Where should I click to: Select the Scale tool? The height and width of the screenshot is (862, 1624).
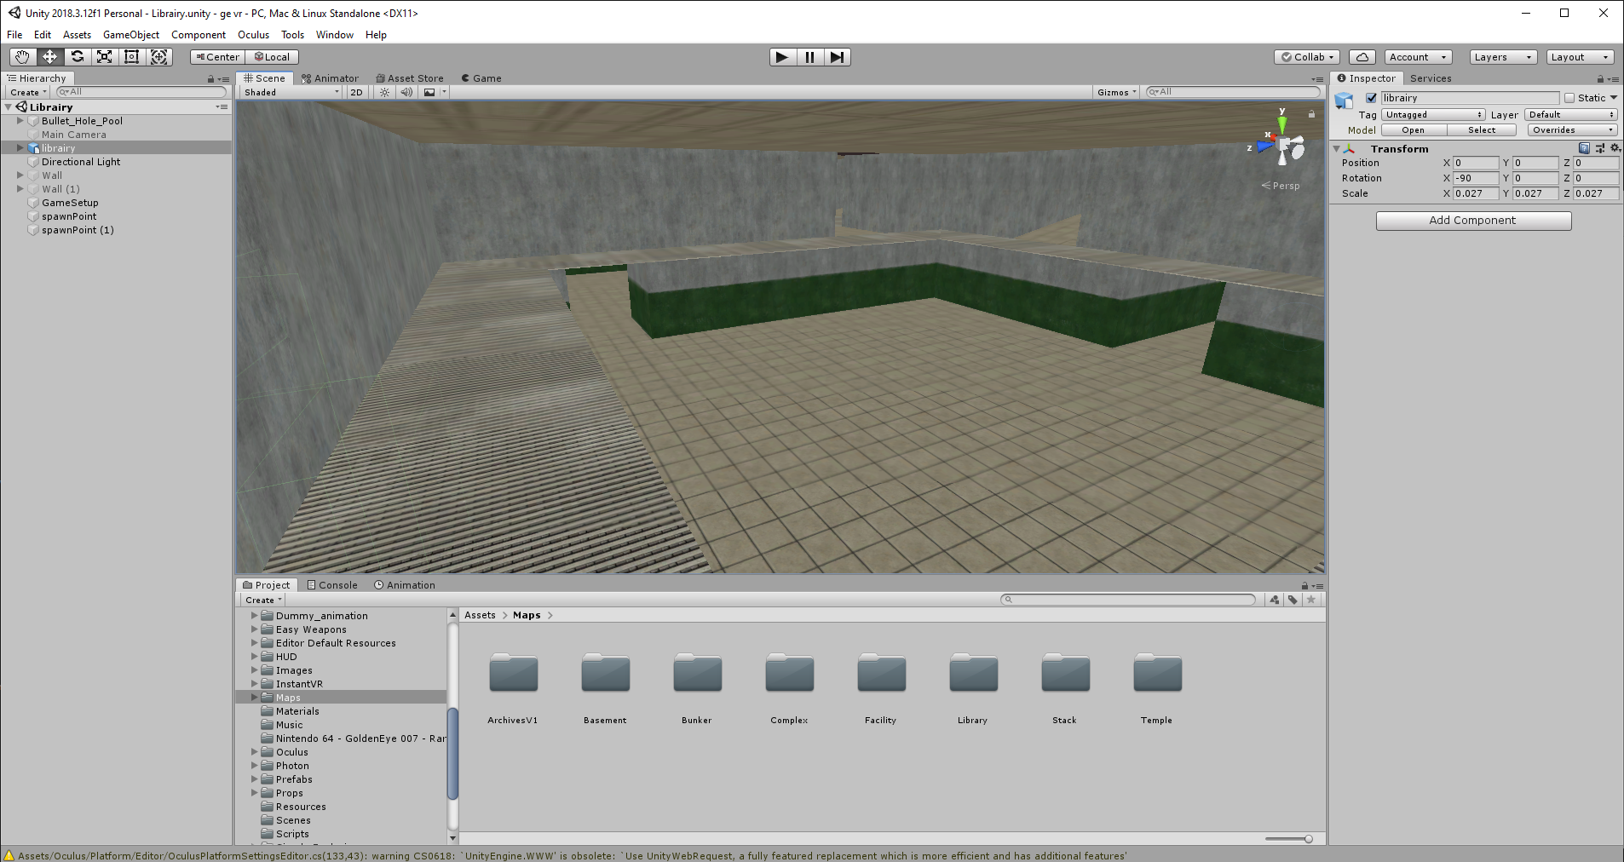coord(105,57)
